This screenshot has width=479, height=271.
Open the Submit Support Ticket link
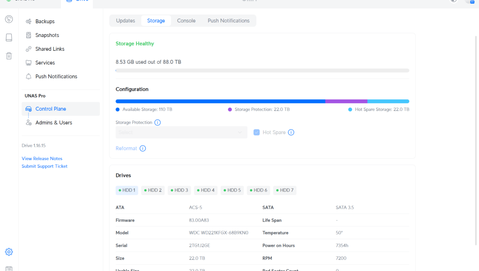pos(45,166)
